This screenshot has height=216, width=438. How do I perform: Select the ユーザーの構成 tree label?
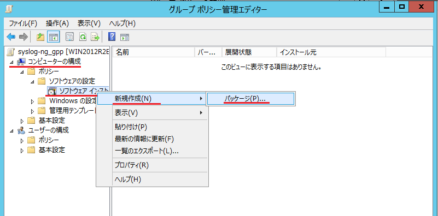(x=48, y=130)
